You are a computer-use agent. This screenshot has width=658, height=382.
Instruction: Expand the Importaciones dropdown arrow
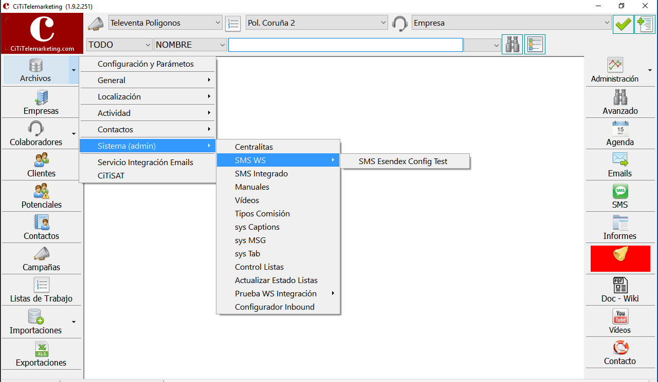tap(74, 322)
